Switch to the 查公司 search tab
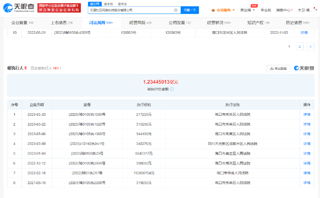Viewport: 320px width, 198px height. tap(94, 4)
